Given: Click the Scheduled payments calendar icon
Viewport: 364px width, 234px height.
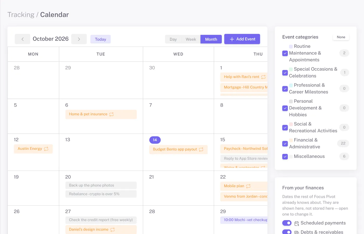Looking at the screenshot, I should click(x=297, y=224).
